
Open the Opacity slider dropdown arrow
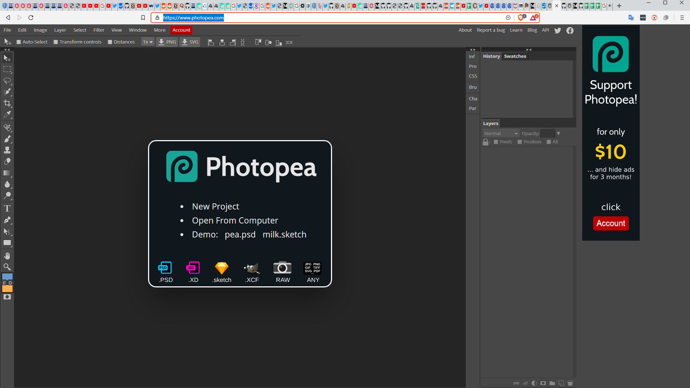558,134
